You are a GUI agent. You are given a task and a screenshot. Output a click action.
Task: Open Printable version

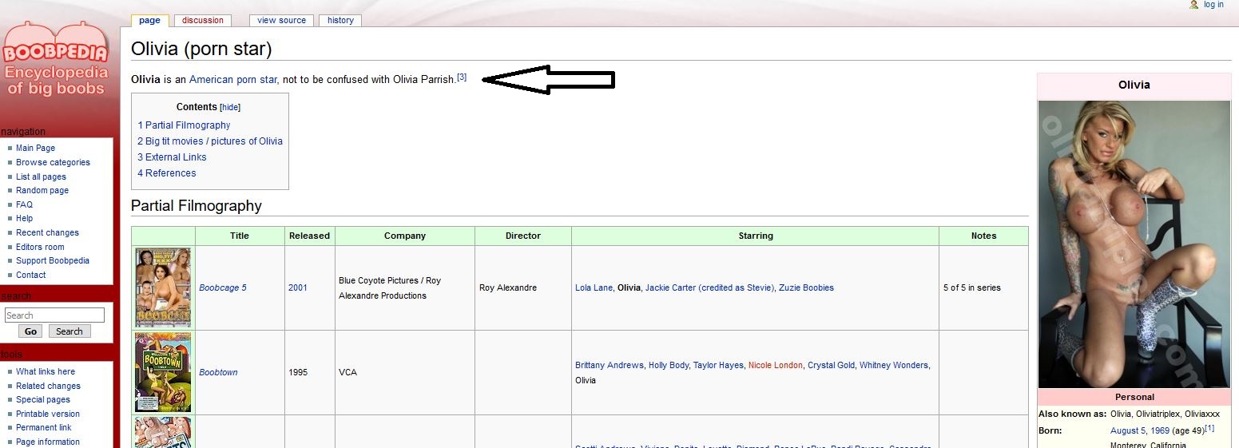48,414
